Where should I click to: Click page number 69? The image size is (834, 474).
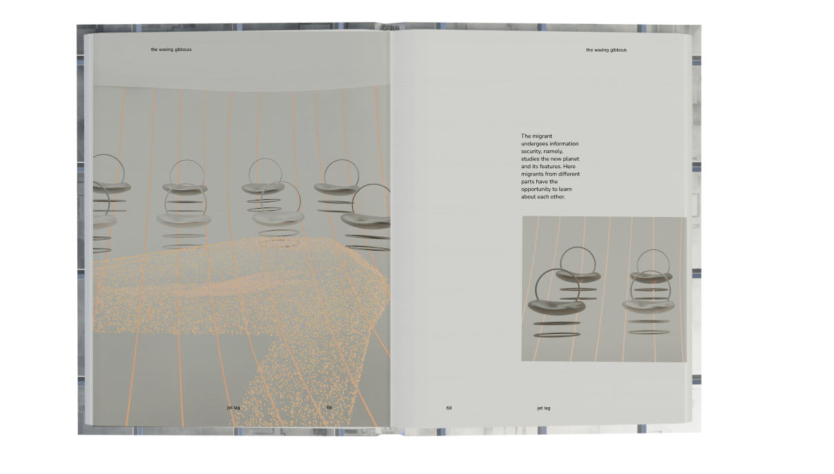(x=449, y=408)
